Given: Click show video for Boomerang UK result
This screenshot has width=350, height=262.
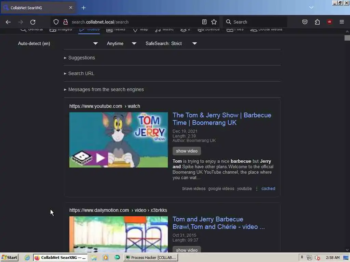Looking at the screenshot, I should coord(187,151).
